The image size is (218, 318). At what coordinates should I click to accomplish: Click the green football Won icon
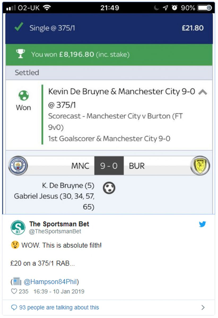(x=23, y=96)
